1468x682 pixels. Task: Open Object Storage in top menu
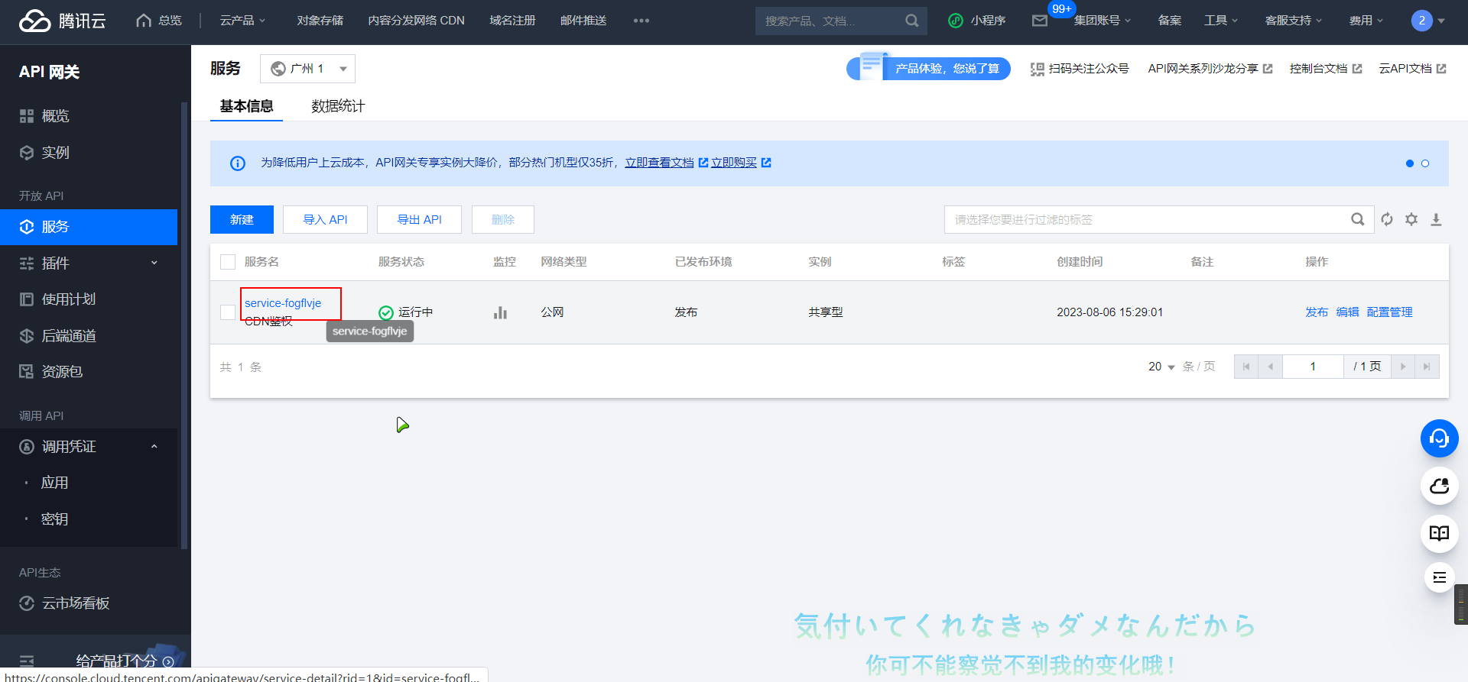320,21
